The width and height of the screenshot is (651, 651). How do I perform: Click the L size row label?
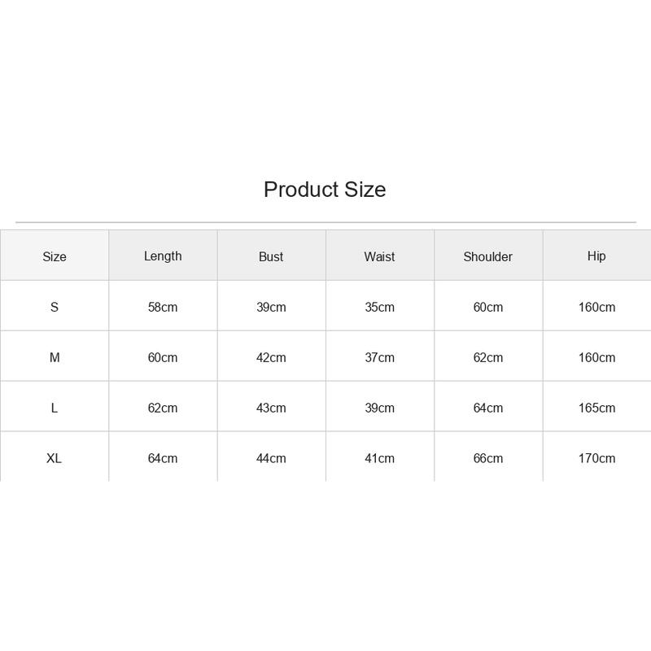(x=55, y=408)
